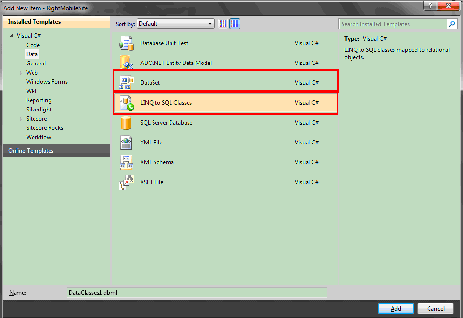
Task: Select the Code category
Action: [x=33, y=45]
